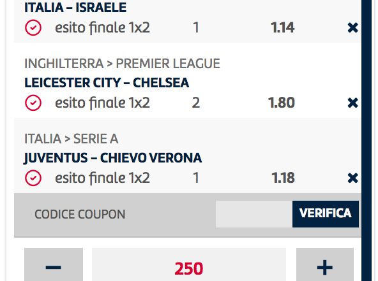Toggle the Italia – Israele selection checkmark
This screenshot has height=281, width=378.
33,27
